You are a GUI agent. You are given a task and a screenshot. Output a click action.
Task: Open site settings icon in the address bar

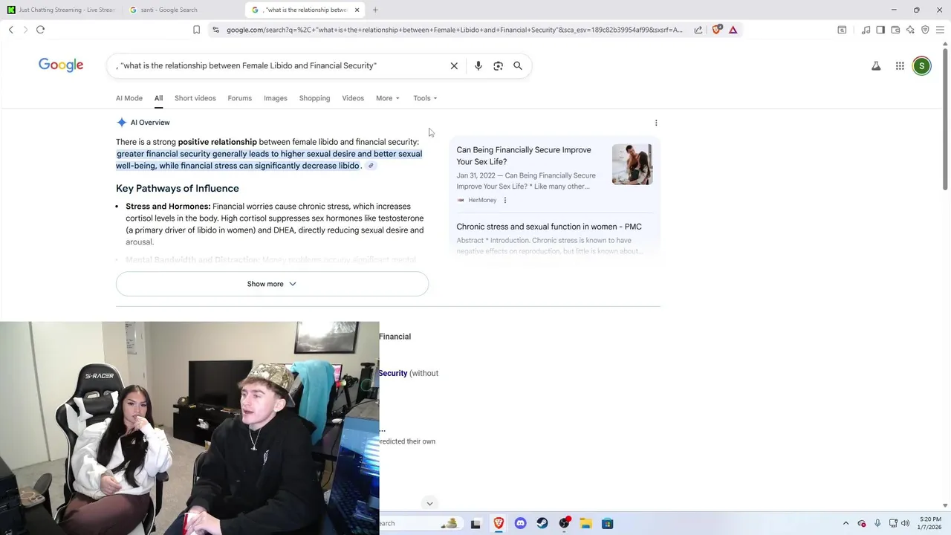(215, 30)
